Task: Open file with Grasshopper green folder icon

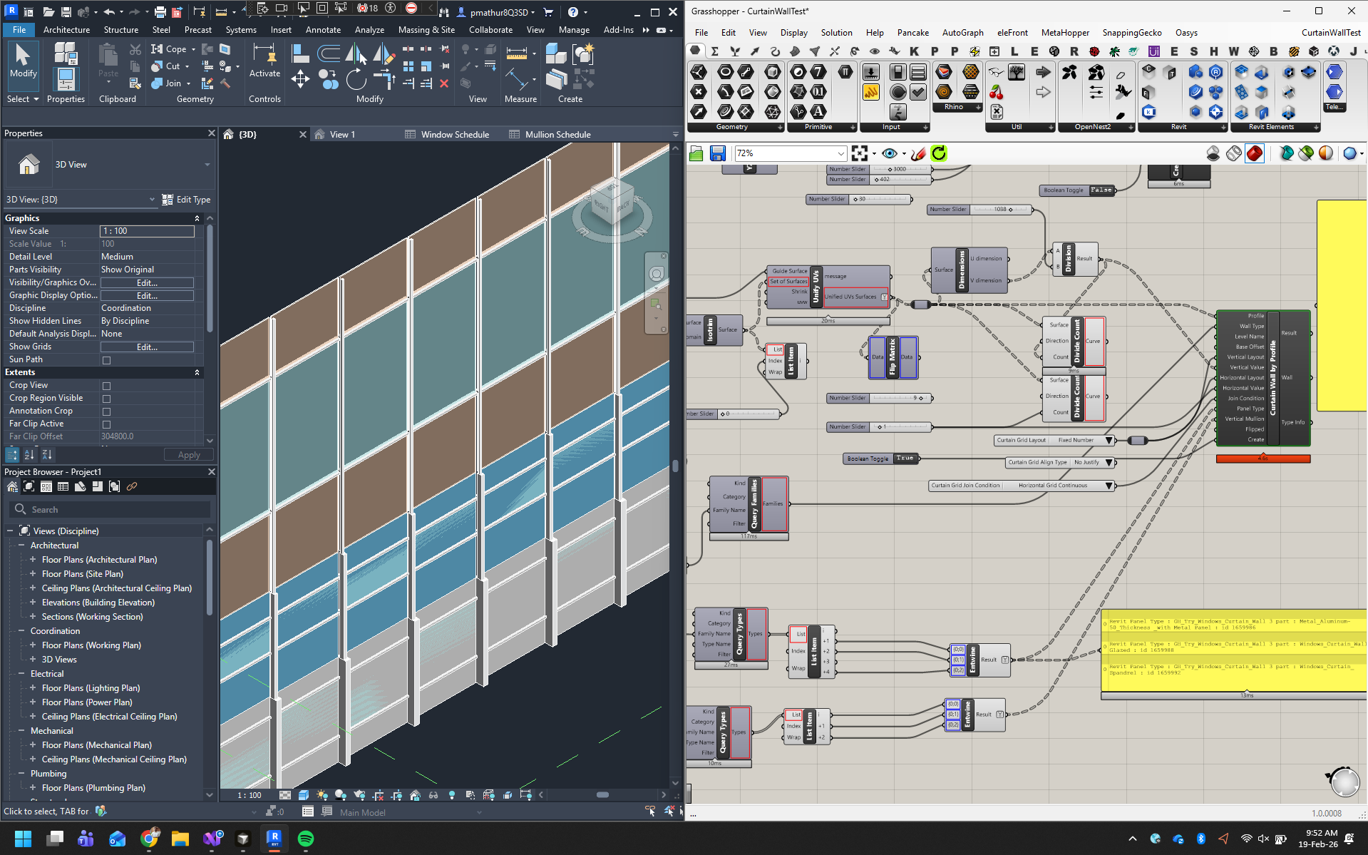Action: [x=696, y=153]
